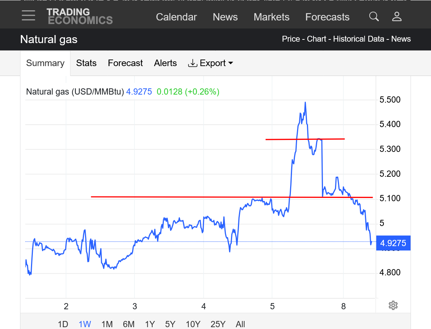Open the user account icon

click(x=397, y=16)
